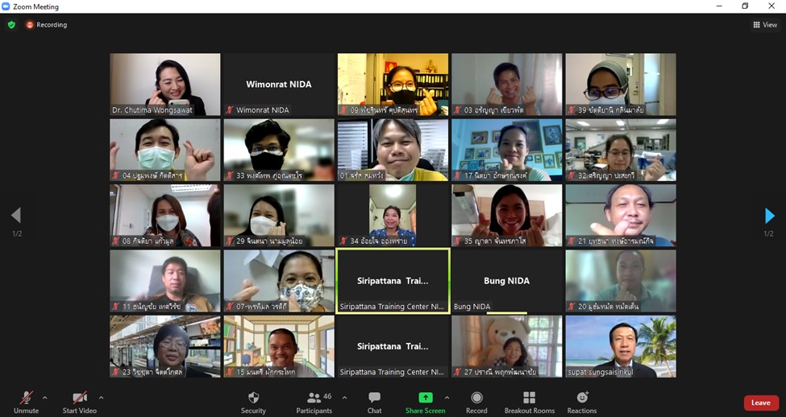Image resolution: width=786 pixels, height=417 pixels.
Task: Switch layout using the View button
Action: (765, 25)
